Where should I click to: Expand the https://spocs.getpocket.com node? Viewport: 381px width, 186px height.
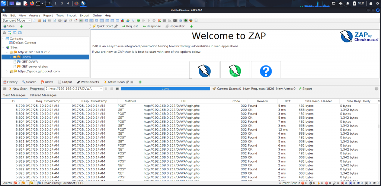7,71
